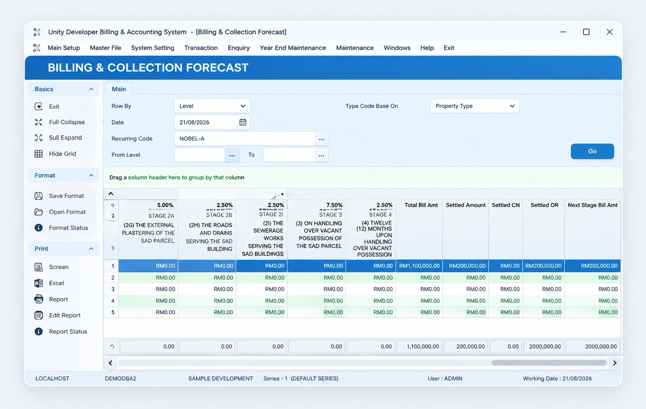Click the Save Format disk icon
This screenshot has height=409, width=646.
[x=39, y=196]
